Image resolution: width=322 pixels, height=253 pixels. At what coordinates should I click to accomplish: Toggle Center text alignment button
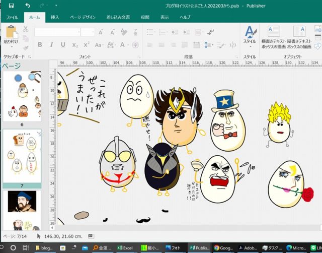pyautogui.click(x=162, y=45)
